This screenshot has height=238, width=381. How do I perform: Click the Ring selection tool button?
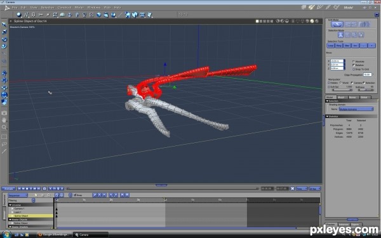click(339, 46)
